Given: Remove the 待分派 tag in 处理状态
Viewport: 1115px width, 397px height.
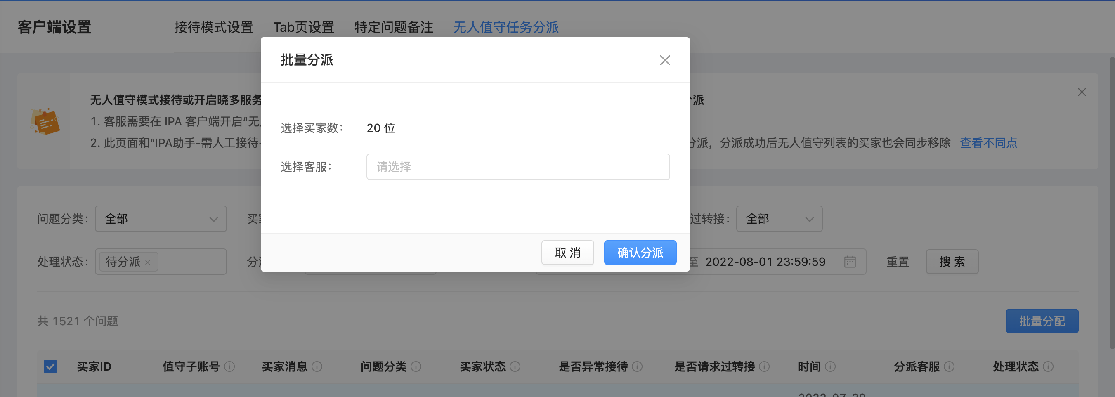Looking at the screenshot, I should pyautogui.click(x=148, y=262).
